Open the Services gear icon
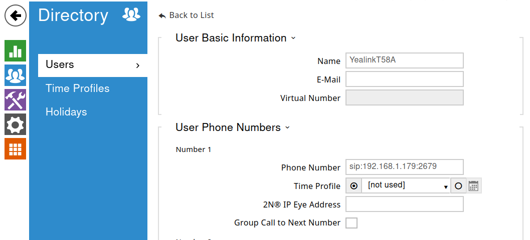 [x=15, y=124]
